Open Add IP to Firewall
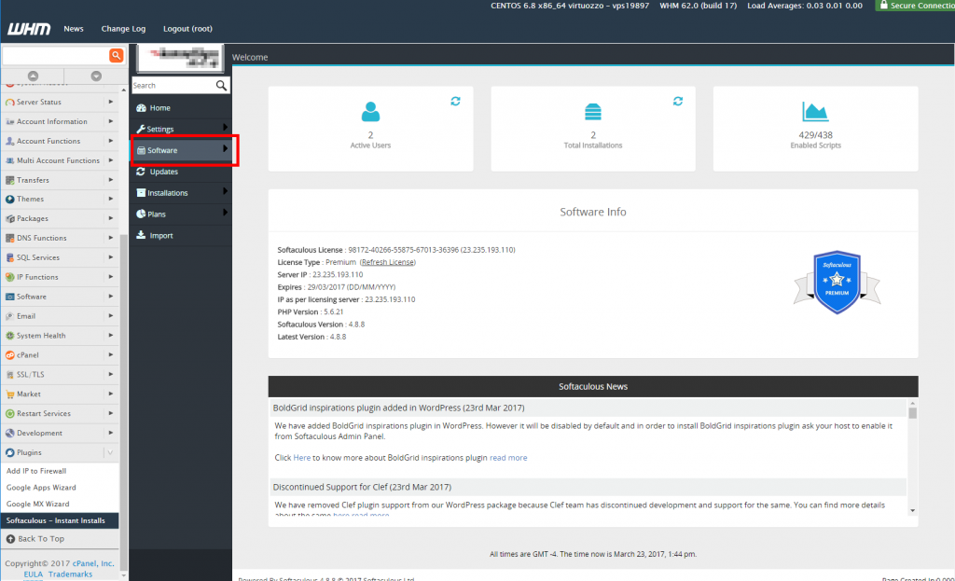955x581 pixels. (x=36, y=471)
